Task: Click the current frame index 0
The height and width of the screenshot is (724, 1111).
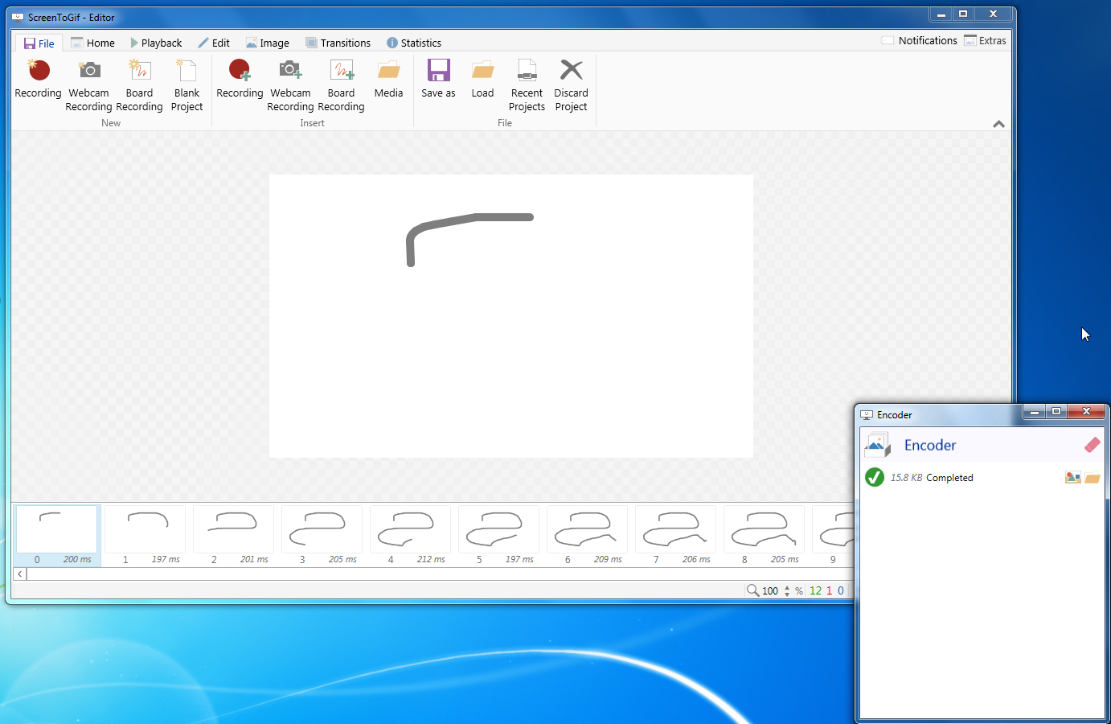Action: tap(841, 590)
